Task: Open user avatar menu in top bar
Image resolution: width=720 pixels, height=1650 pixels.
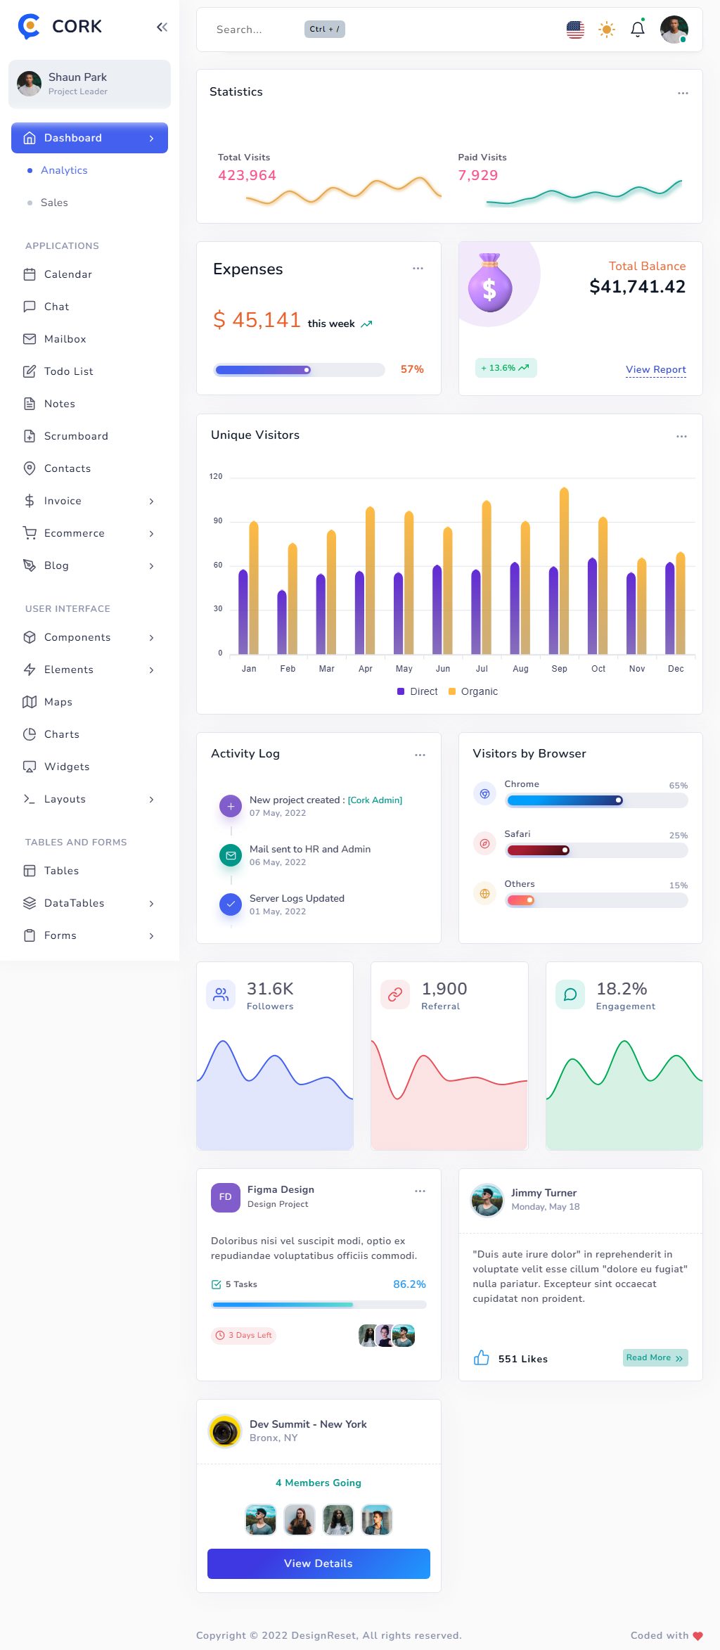Action: 674,30
